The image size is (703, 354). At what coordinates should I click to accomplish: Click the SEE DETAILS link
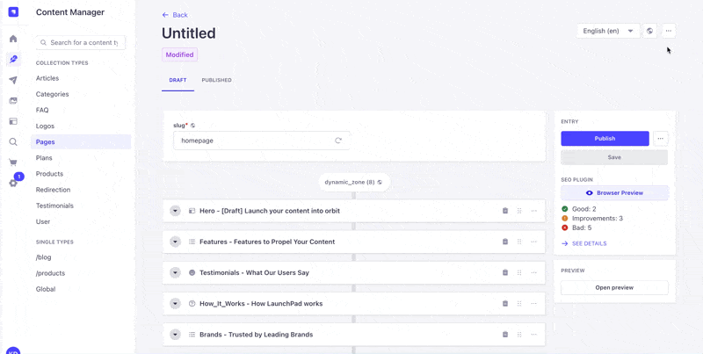(589, 243)
